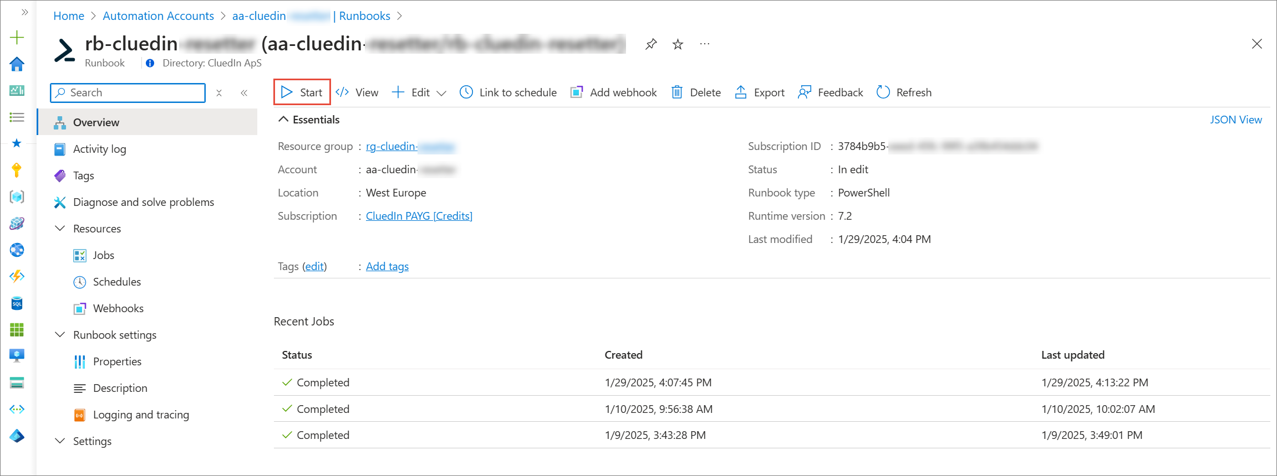Viewport: 1277px width, 476px height.
Task: Open JSON View link
Action: 1235,120
